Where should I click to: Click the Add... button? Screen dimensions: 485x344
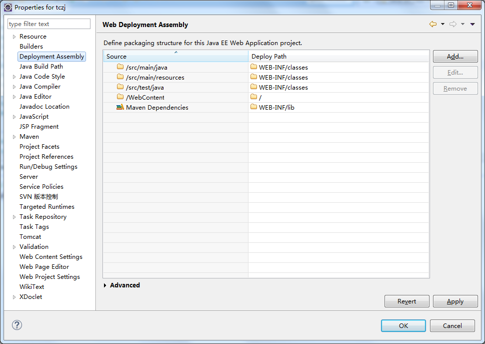coord(455,57)
